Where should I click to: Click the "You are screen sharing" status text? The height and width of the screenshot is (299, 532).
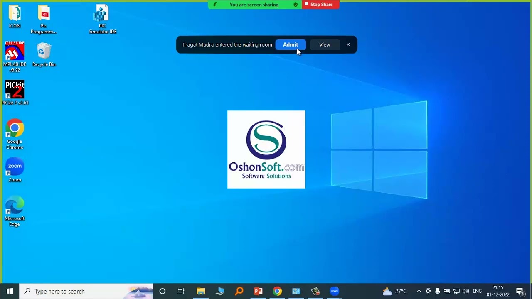[254, 5]
